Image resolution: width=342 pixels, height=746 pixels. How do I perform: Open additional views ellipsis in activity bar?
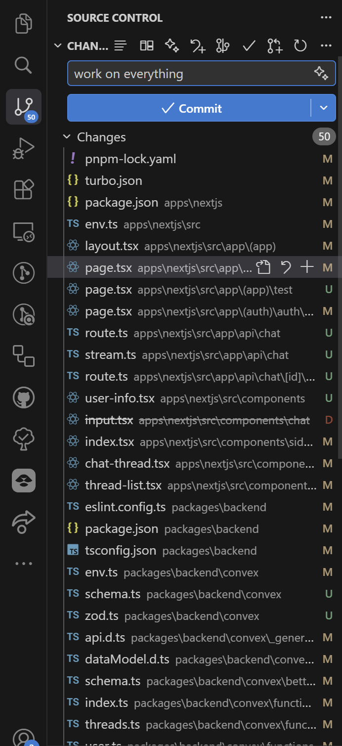pyautogui.click(x=23, y=563)
